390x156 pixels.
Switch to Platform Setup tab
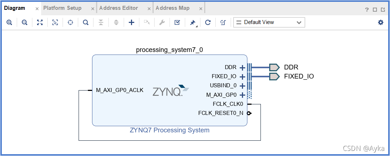(62, 8)
